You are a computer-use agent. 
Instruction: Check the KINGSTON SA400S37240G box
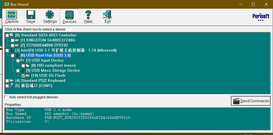coord(12,40)
